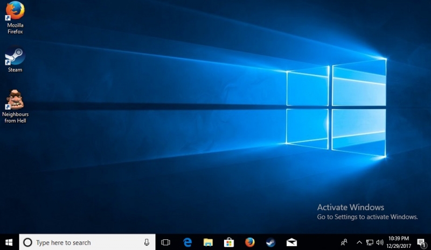
Task: Click the Cortana circle in search box
Action: pyautogui.click(x=27, y=242)
